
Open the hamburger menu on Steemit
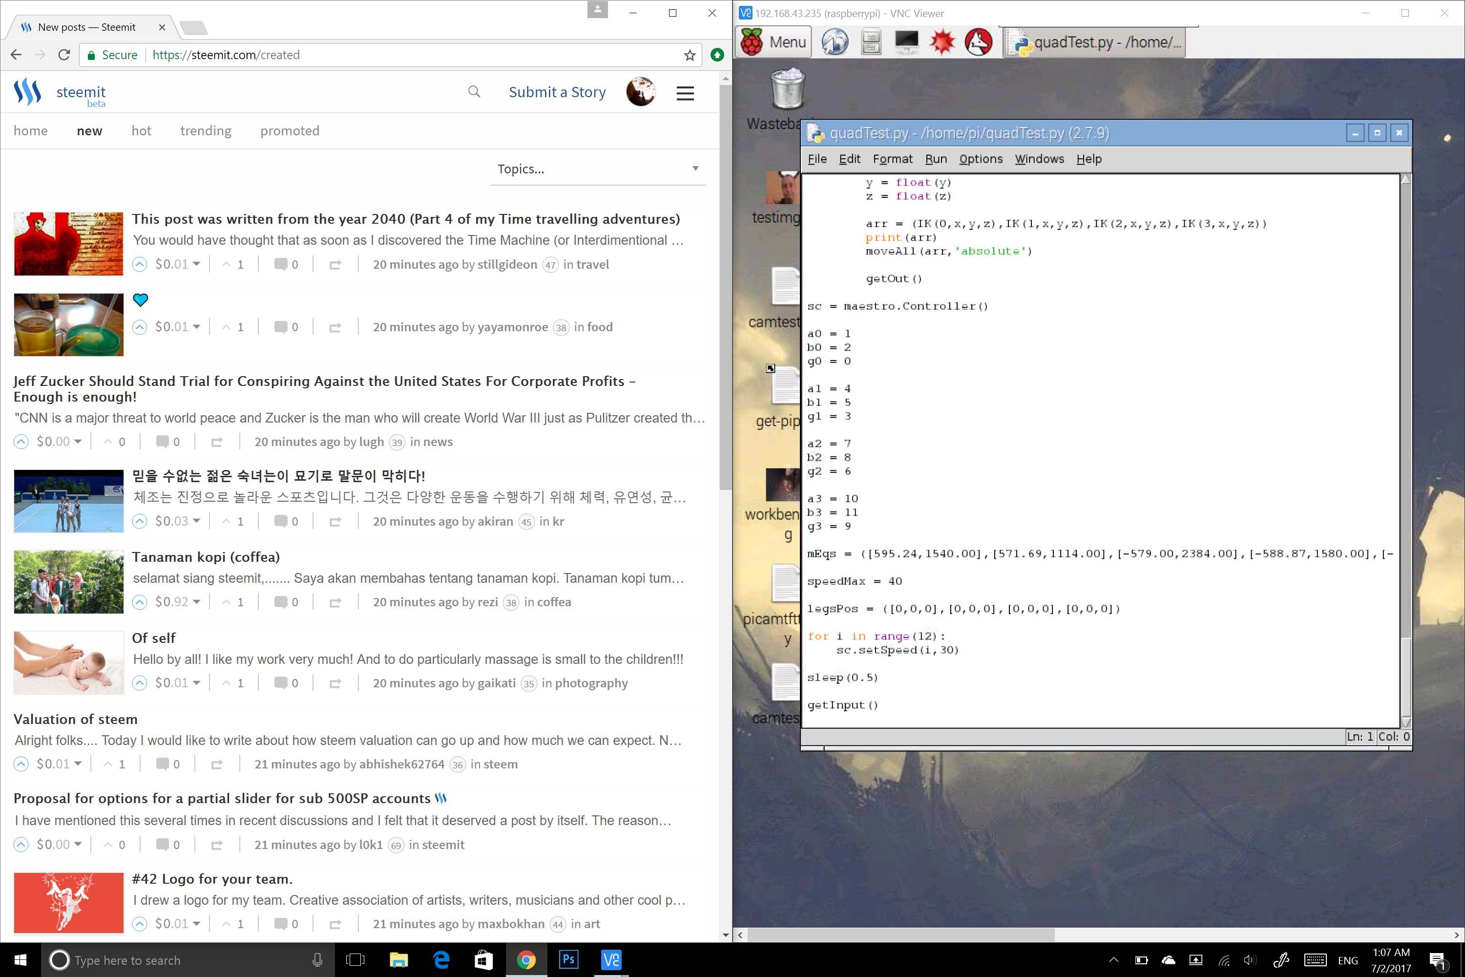coord(685,93)
